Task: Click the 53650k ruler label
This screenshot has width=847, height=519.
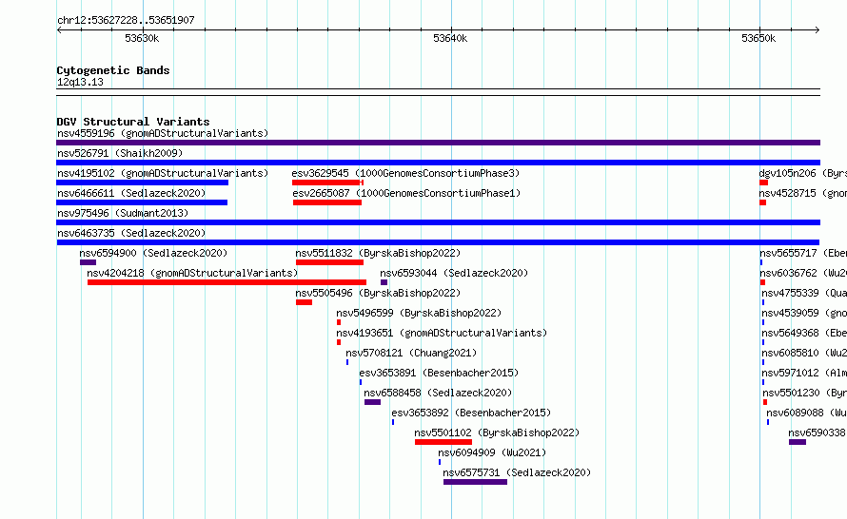Action: (758, 38)
